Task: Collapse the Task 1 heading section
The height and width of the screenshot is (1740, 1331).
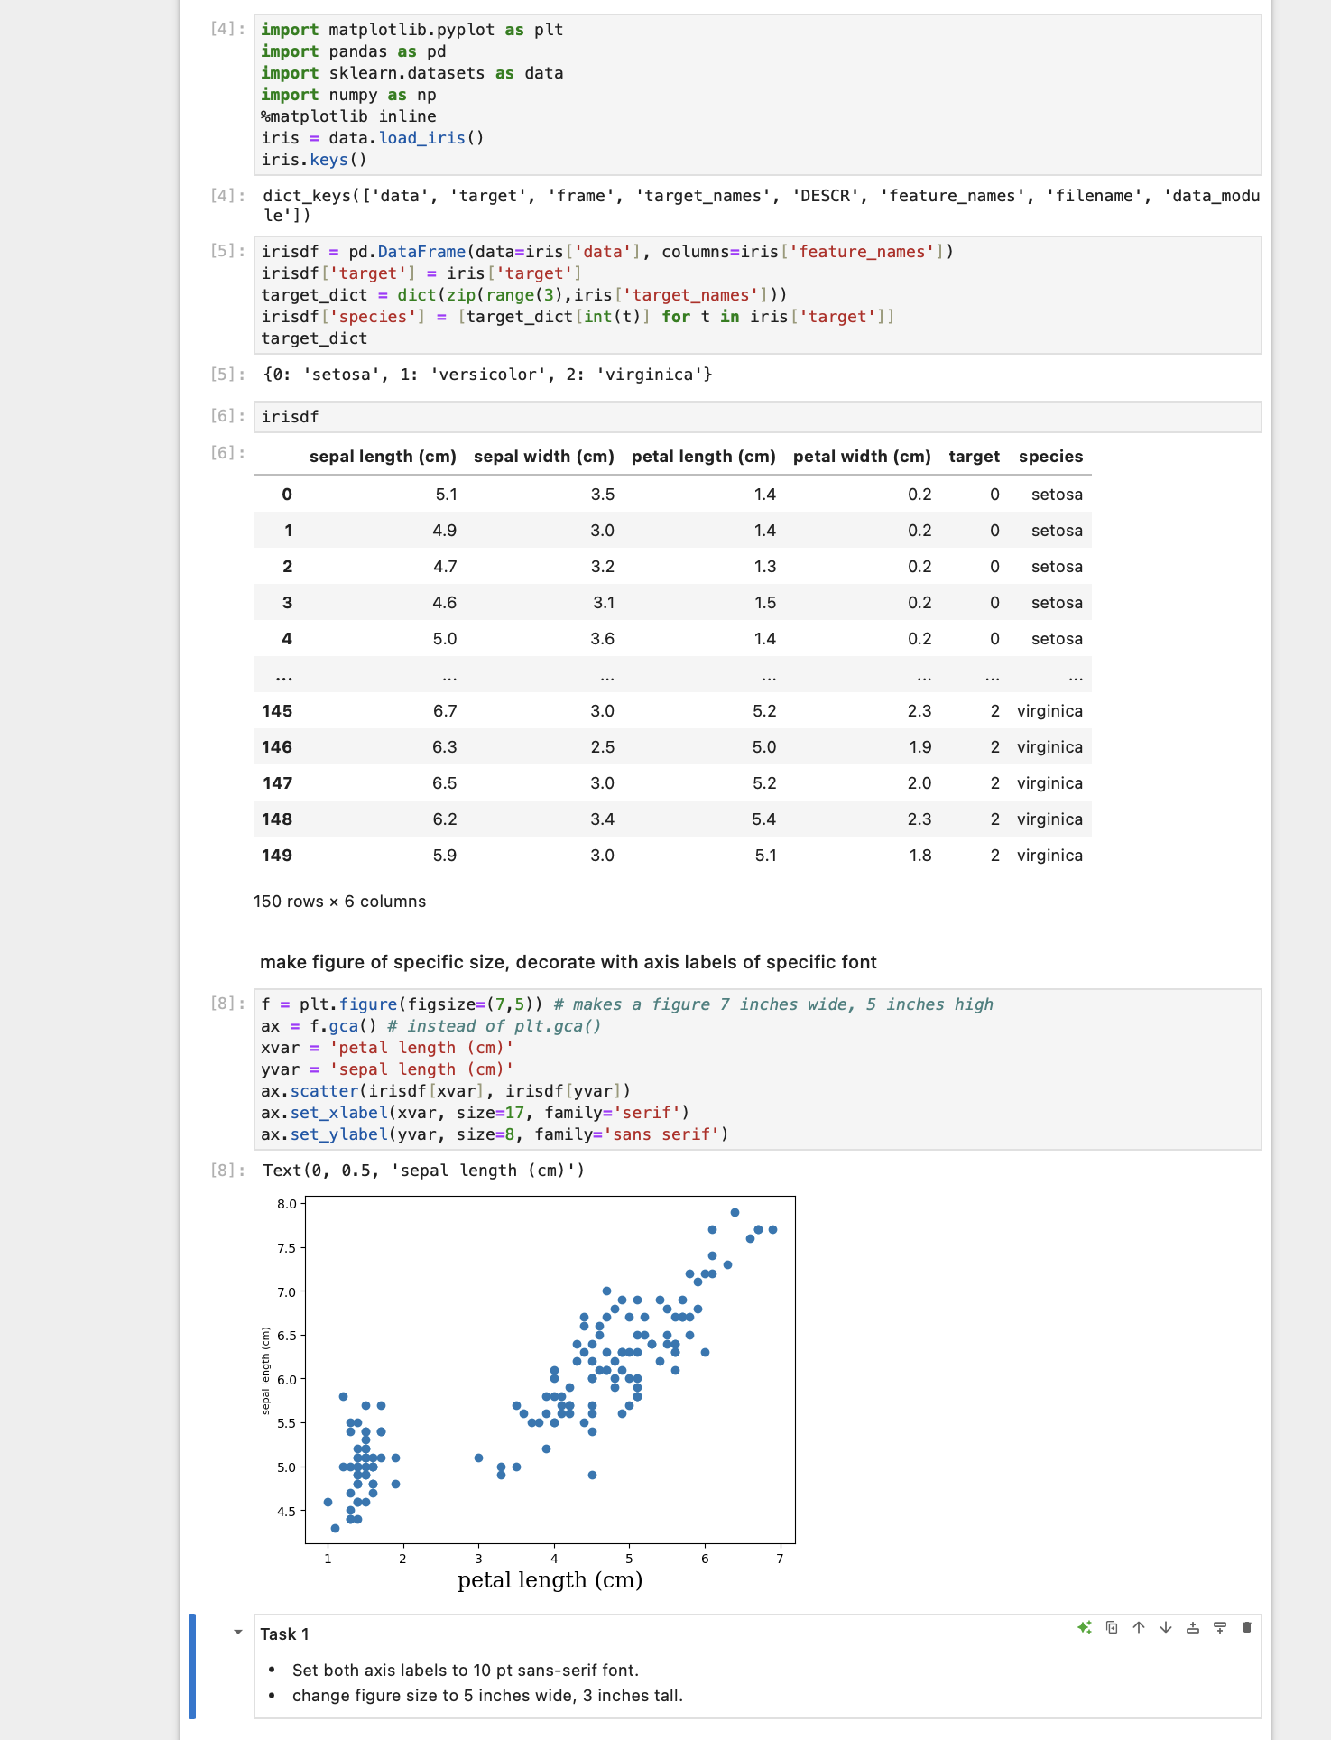Action: pyautogui.click(x=238, y=1632)
